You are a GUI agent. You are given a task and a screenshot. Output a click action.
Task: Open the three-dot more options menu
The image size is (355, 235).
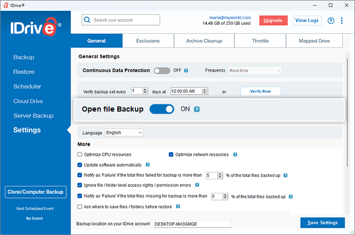click(x=342, y=21)
